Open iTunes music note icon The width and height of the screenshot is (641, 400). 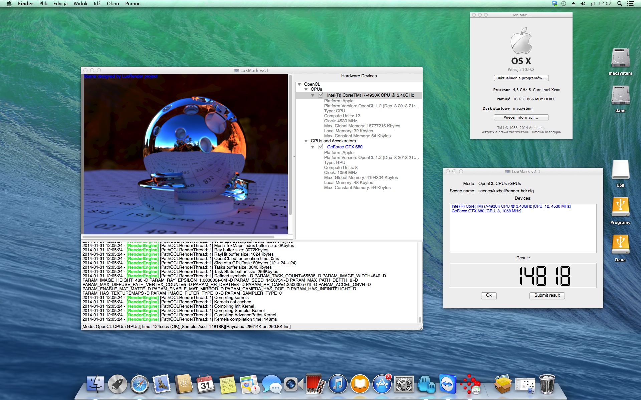click(338, 384)
